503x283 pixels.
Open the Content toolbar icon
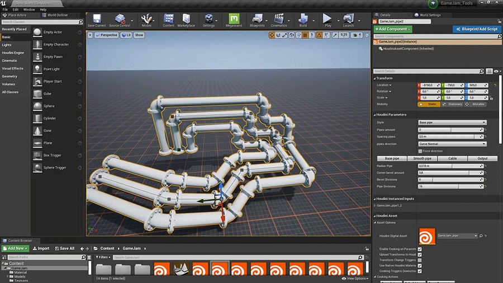(168, 18)
